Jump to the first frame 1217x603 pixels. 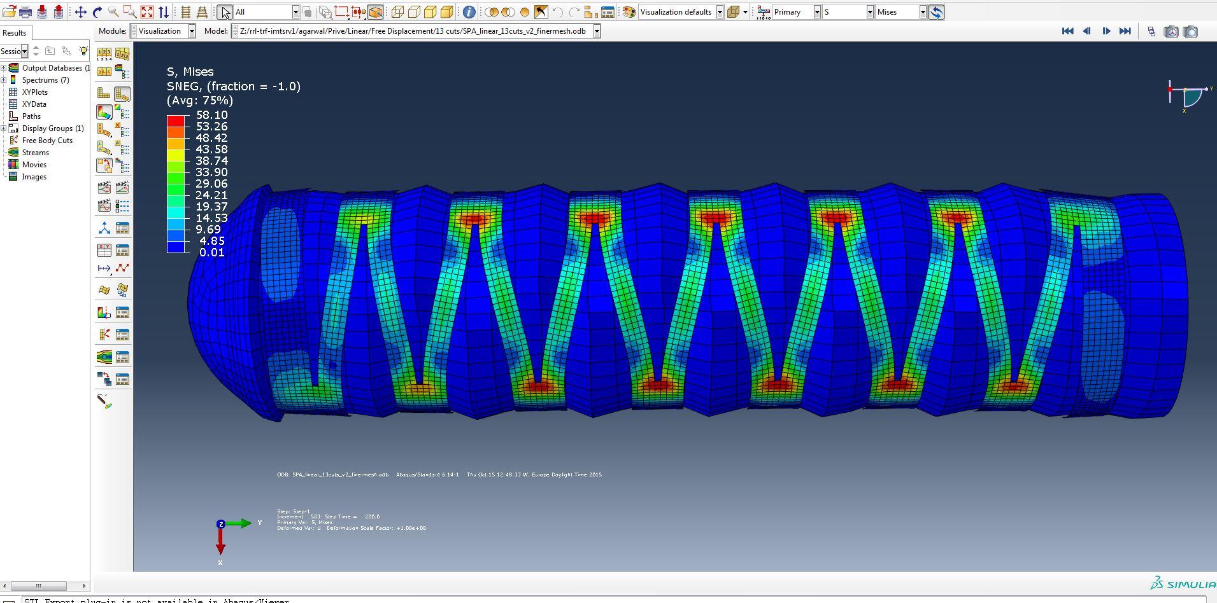tap(1068, 31)
